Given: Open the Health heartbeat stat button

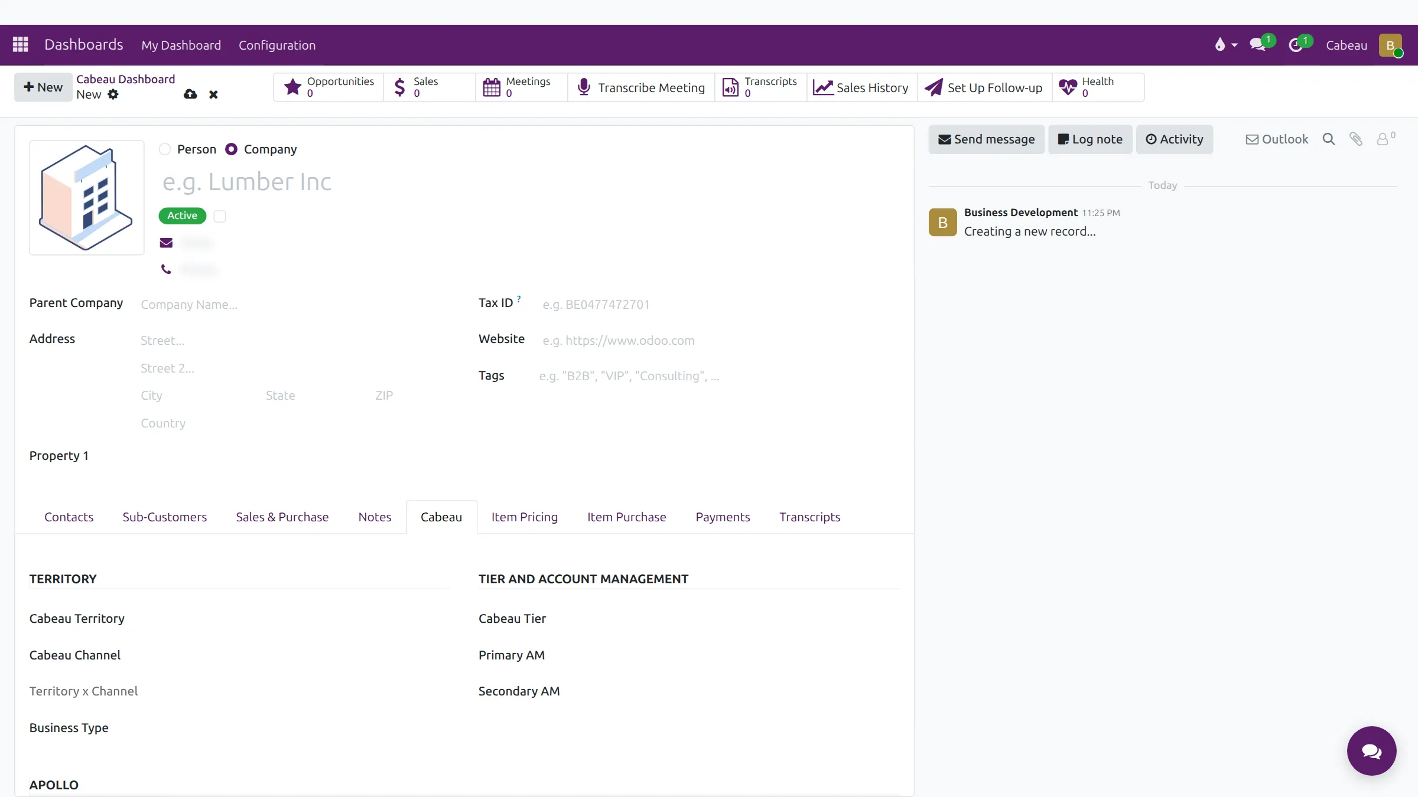Looking at the screenshot, I should (1098, 87).
